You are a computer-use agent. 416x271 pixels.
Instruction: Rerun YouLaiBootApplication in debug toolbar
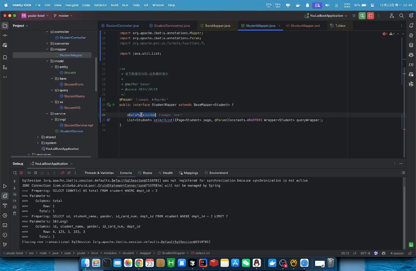[x=15, y=173]
